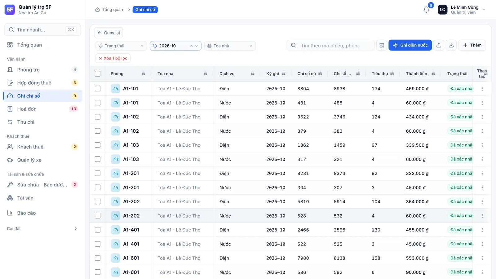Image resolution: width=496 pixels, height=279 pixels.
Task: Click the 5F app logo
Action: (x=10, y=10)
